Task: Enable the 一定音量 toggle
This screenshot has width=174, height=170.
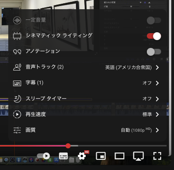Action: [x=154, y=20]
